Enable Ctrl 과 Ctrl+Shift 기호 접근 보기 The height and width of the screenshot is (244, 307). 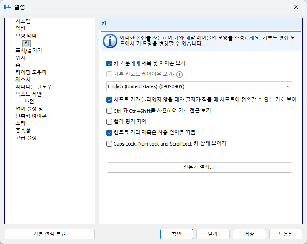(109, 111)
